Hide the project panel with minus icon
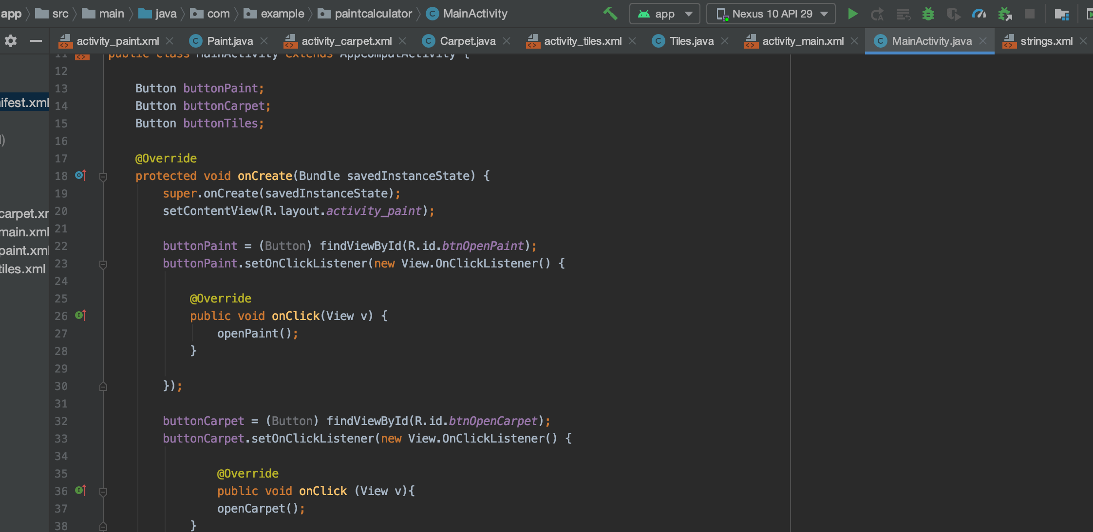 click(36, 41)
